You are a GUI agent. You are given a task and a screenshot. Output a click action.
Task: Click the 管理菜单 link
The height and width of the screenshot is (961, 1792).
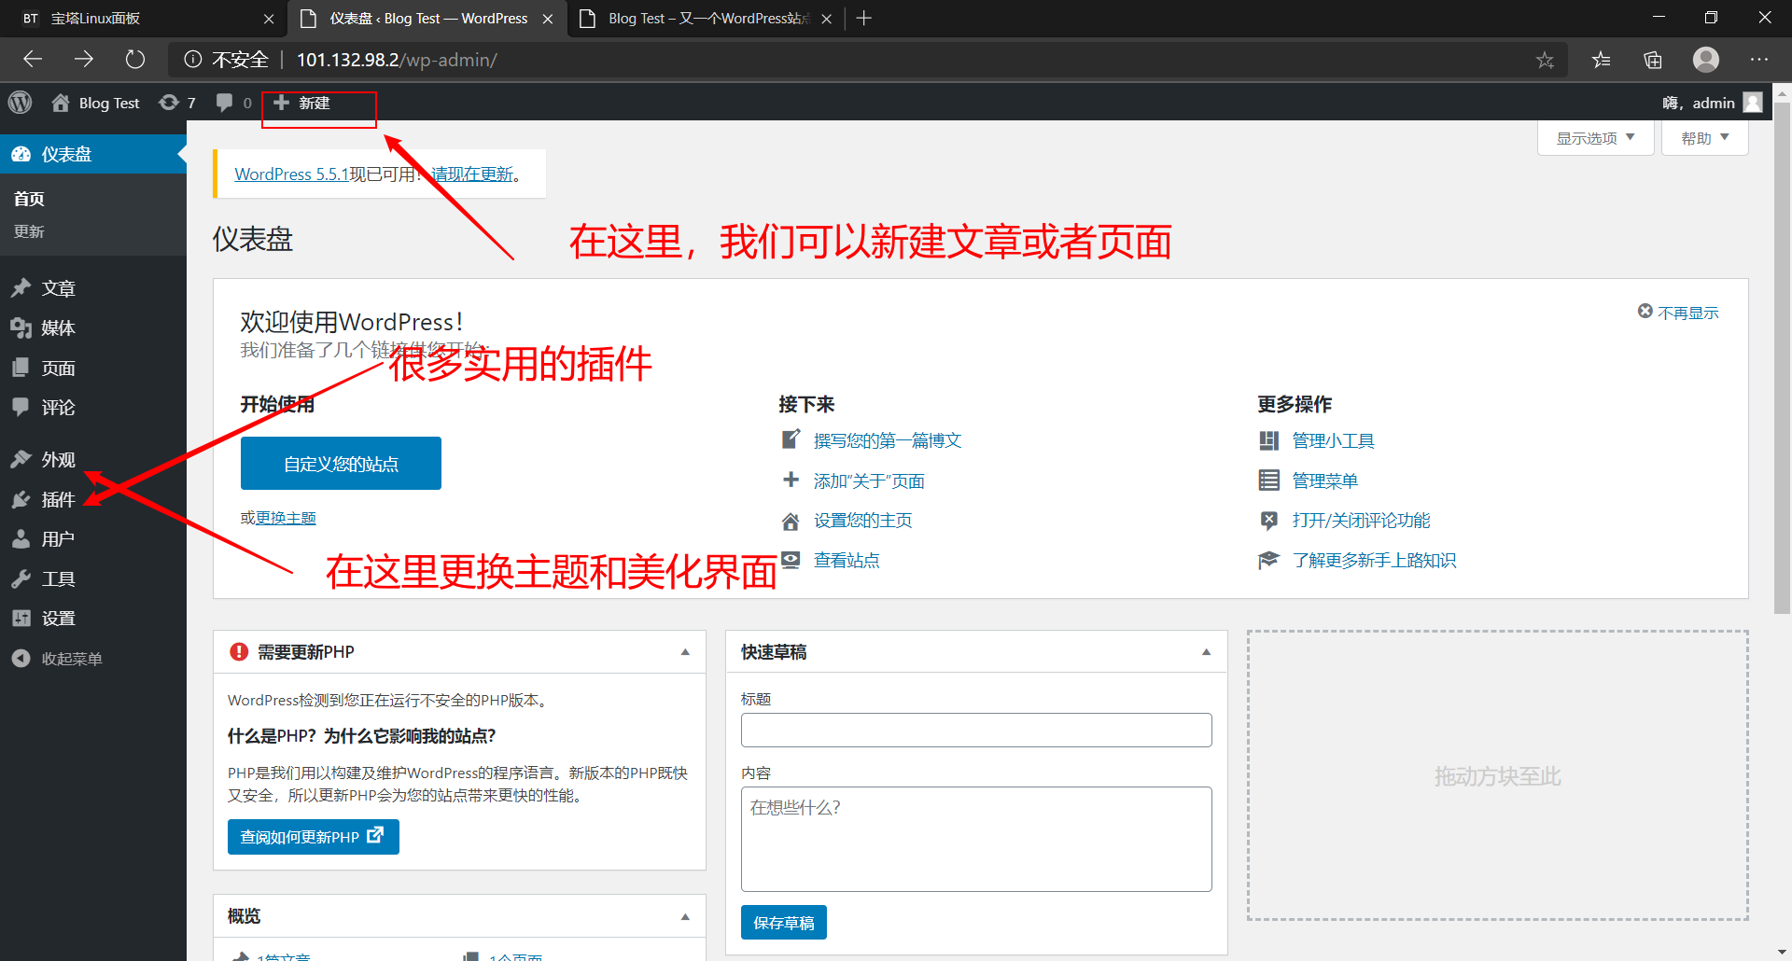coord(1324,480)
